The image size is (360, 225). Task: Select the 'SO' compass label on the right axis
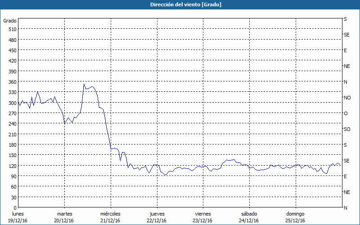point(346,129)
